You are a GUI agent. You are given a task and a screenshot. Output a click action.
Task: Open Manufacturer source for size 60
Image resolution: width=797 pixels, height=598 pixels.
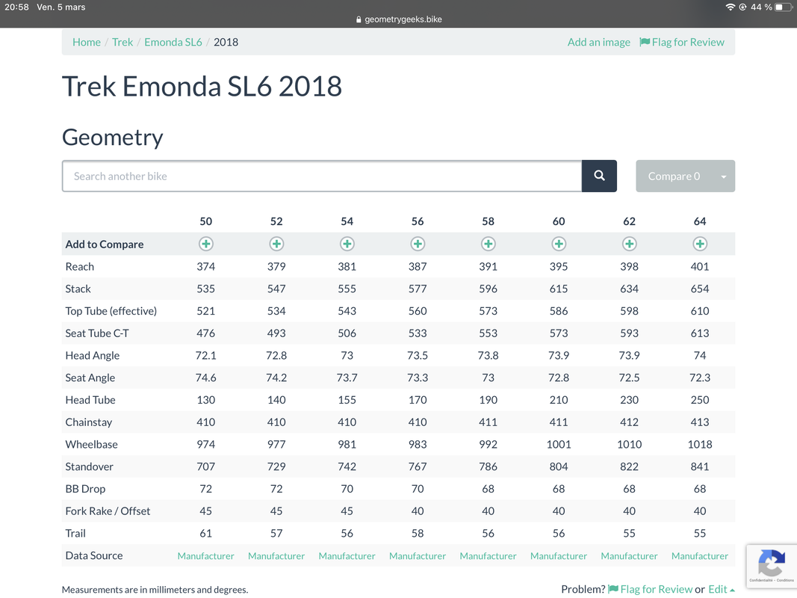tap(559, 556)
